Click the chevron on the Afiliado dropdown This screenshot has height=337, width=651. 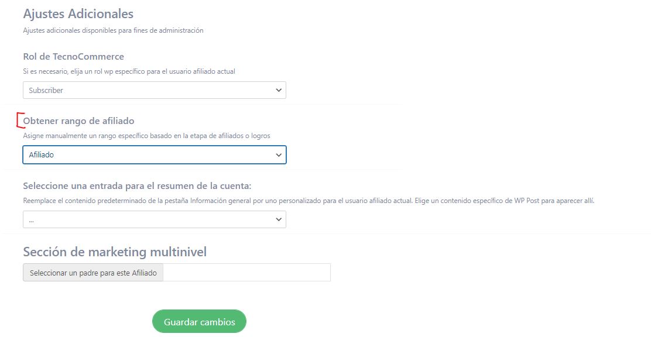point(278,154)
